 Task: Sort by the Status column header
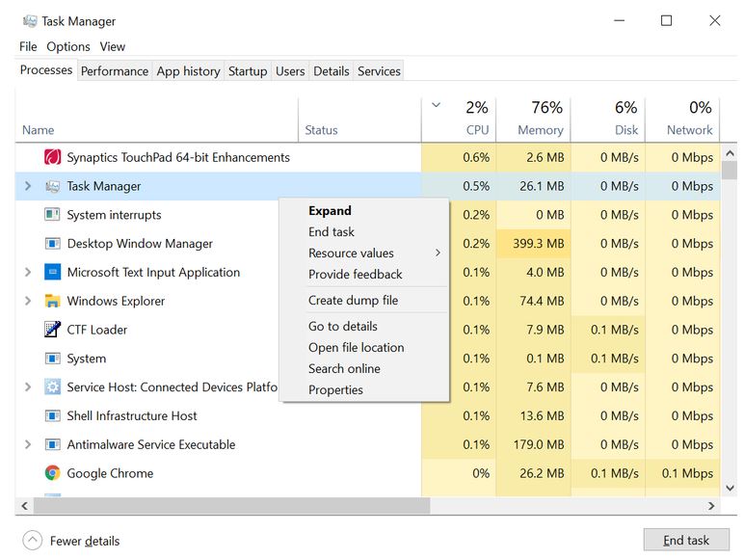(x=359, y=120)
